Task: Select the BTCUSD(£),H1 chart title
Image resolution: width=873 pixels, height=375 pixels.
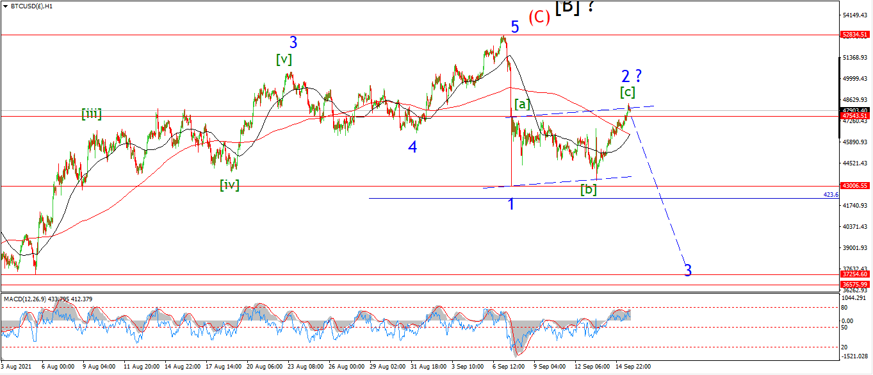Action: click(31, 6)
